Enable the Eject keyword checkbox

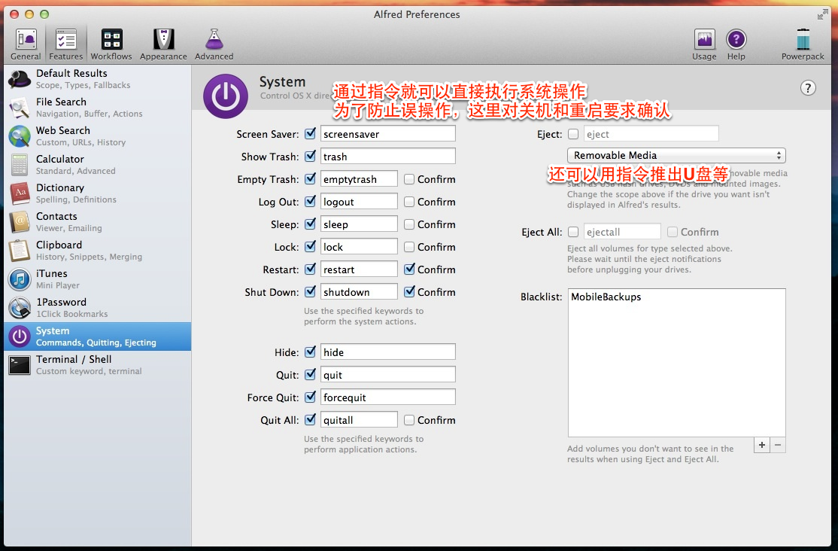pos(573,134)
